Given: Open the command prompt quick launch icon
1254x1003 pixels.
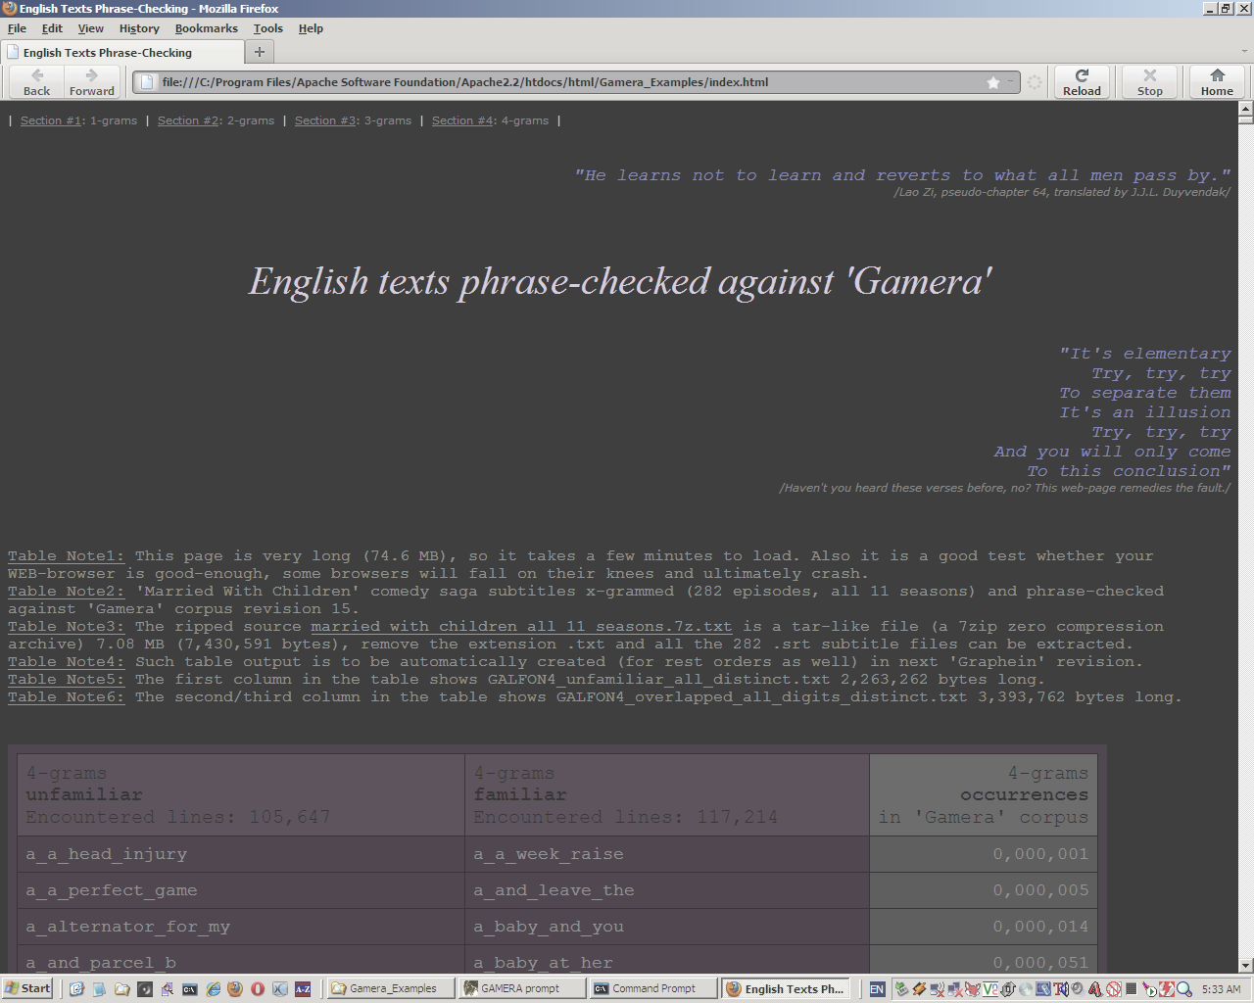Looking at the screenshot, I should (190, 988).
